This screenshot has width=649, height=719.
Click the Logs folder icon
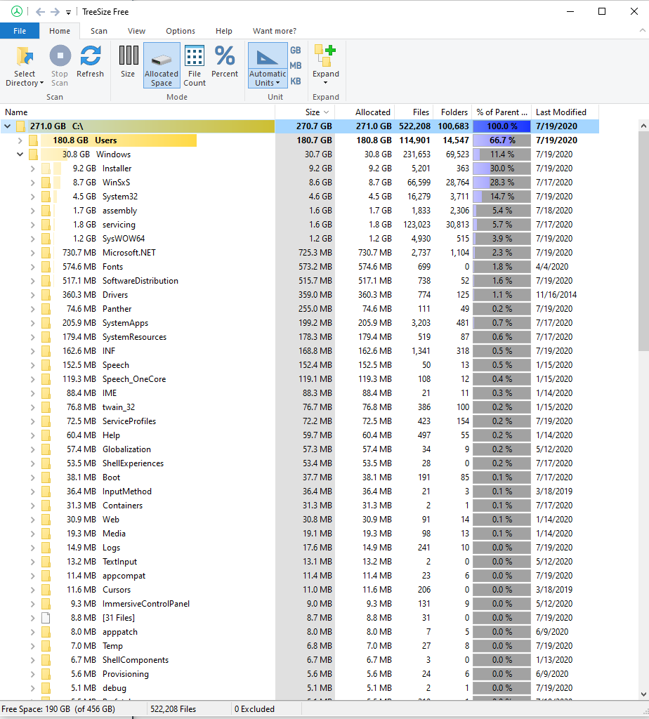point(46,548)
